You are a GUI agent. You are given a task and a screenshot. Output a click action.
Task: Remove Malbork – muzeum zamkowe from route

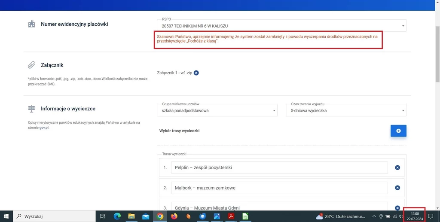click(x=397, y=188)
